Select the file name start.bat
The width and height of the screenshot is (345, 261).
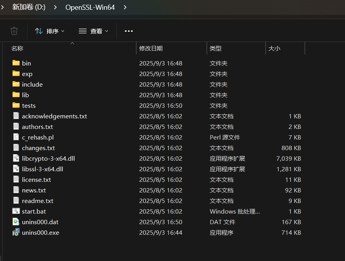[34, 211]
